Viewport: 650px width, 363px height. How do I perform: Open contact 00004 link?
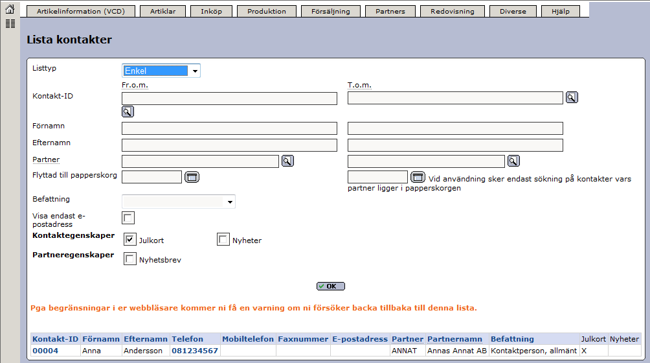coord(45,351)
